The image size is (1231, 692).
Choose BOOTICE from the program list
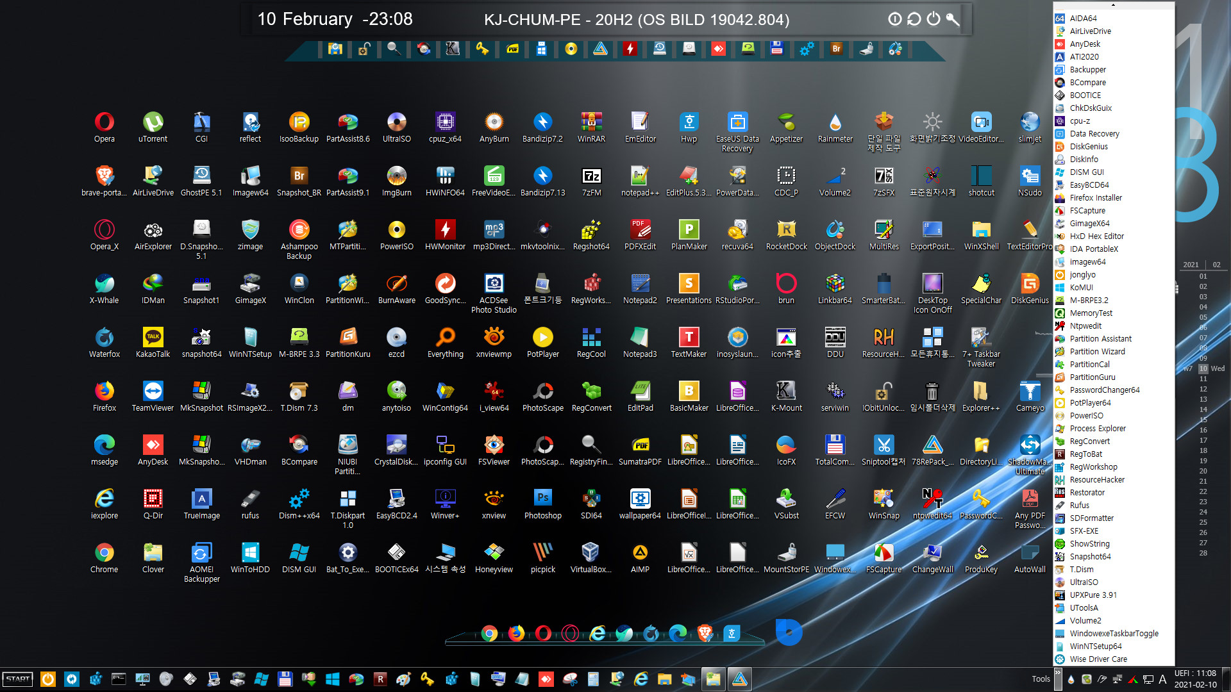click(1114, 95)
